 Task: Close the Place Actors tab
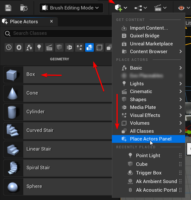pos(51,21)
